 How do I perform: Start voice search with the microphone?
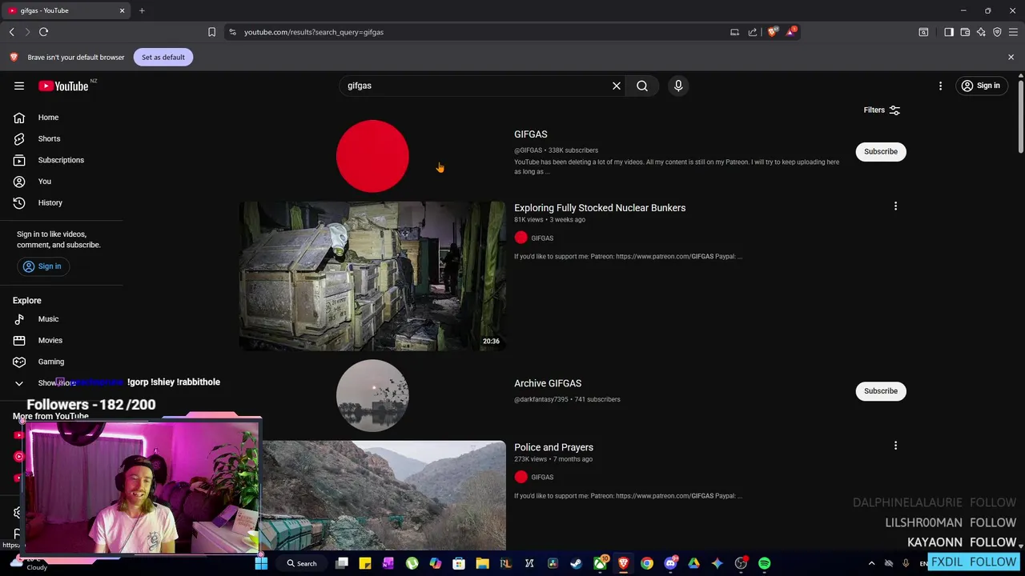pos(678,86)
